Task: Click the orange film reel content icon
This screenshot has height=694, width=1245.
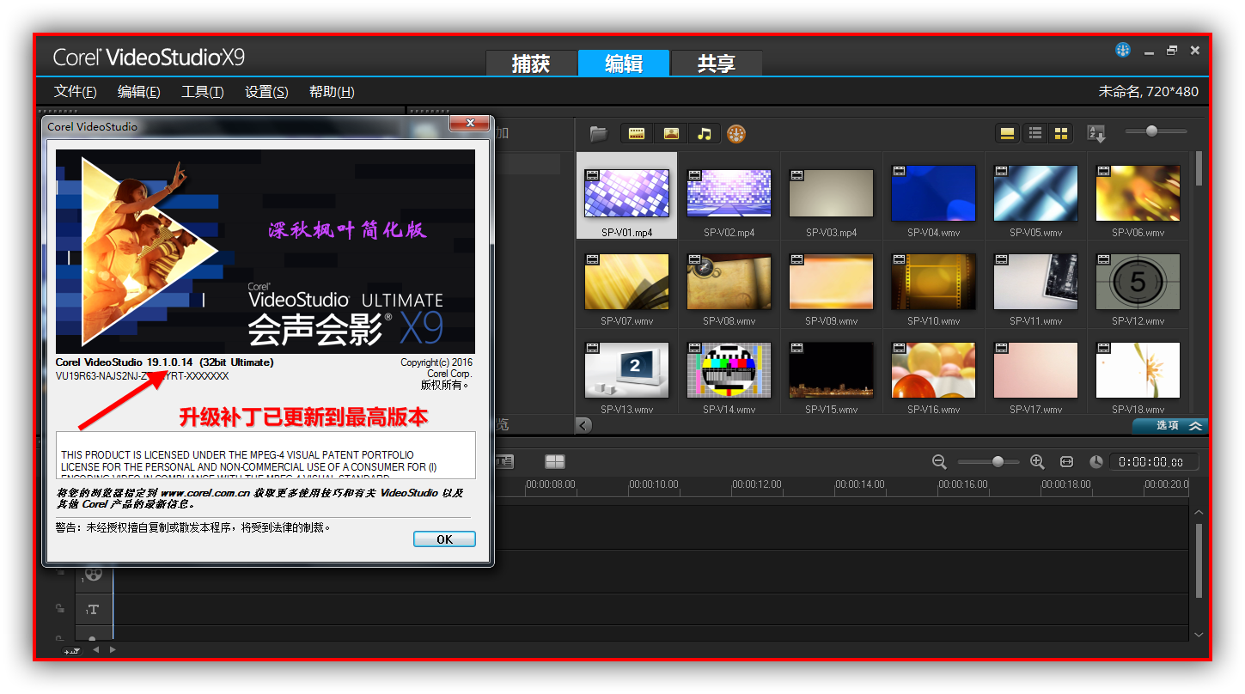Action: click(736, 134)
